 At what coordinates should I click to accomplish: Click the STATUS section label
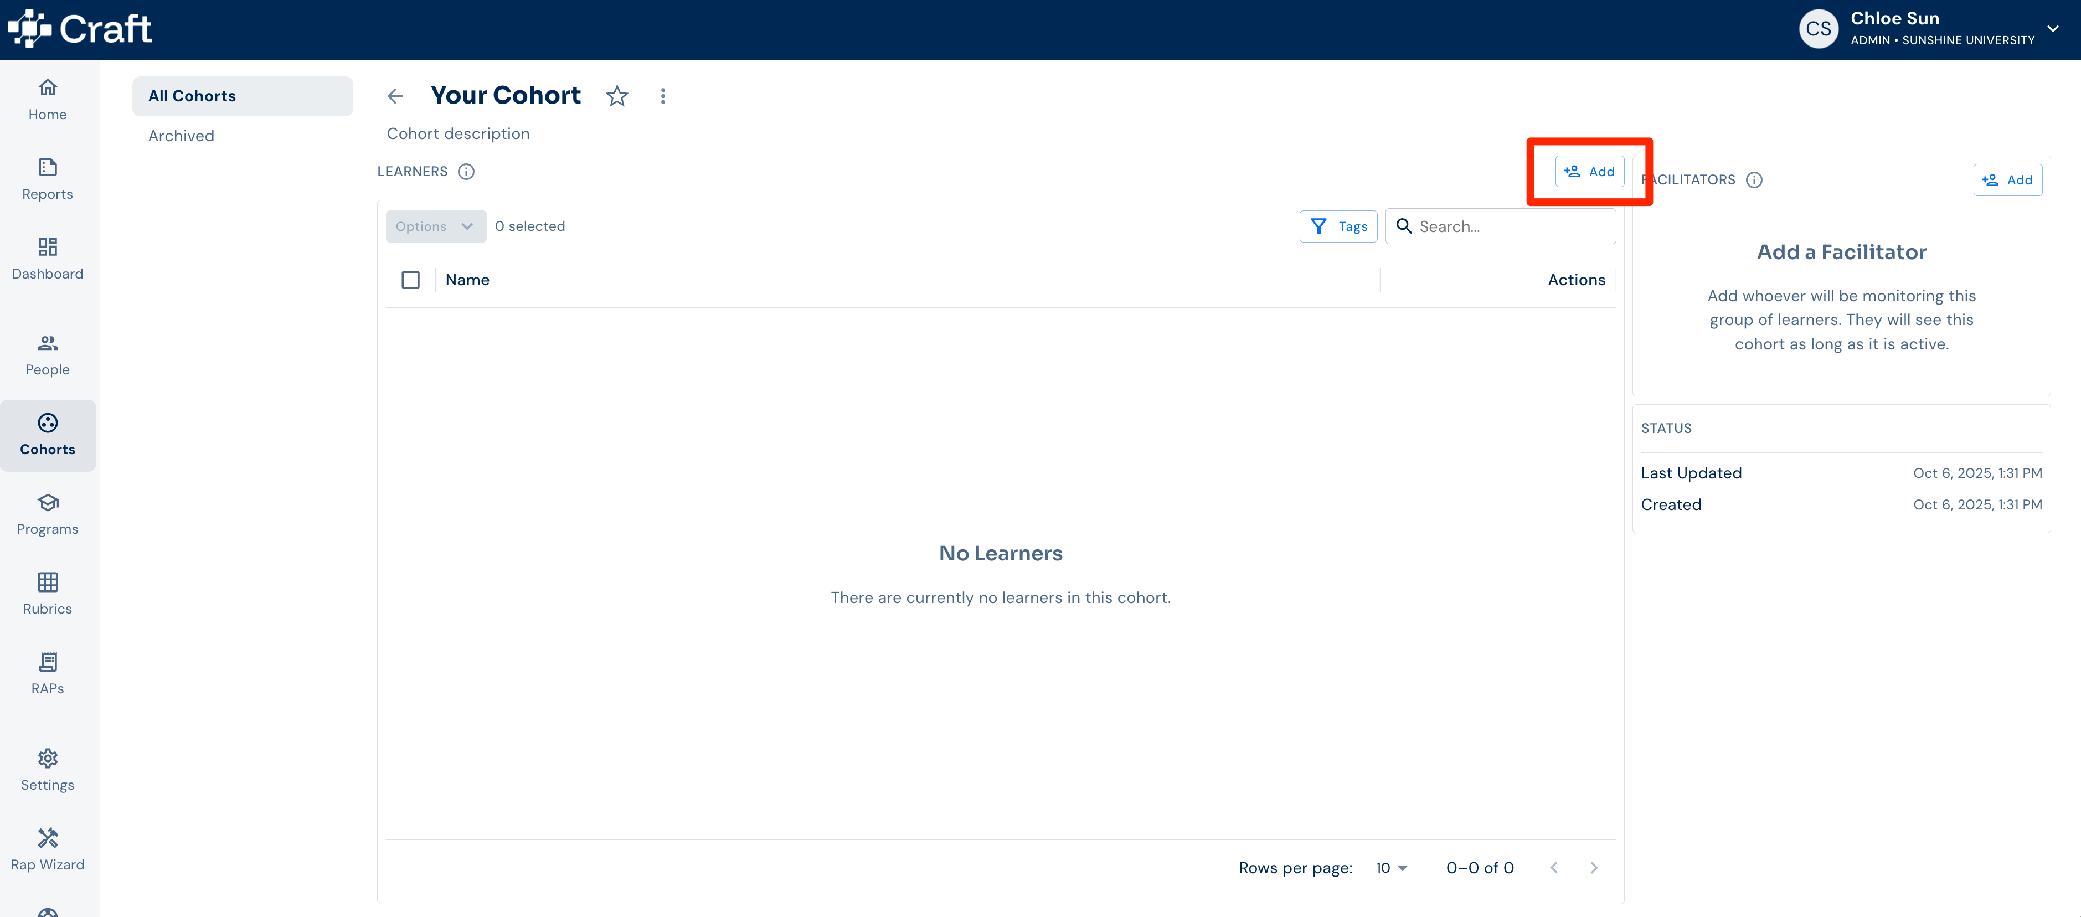tap(1666, 428)
